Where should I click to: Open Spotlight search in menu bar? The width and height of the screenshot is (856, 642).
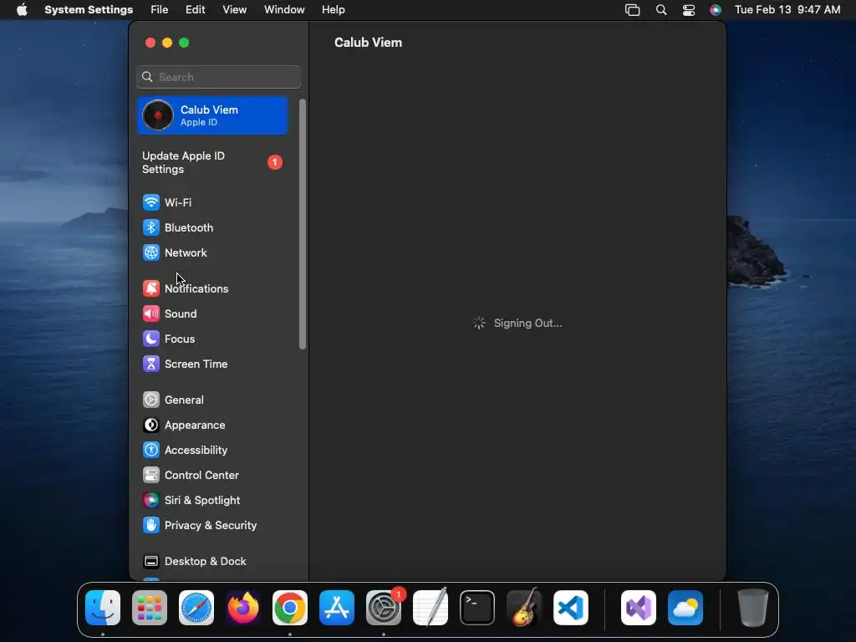pyautogui.click(x=661, y=10)
